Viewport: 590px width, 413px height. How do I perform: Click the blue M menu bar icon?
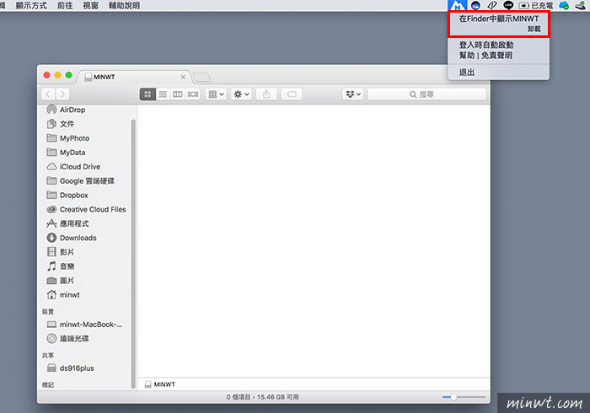click(x=457, y=5)
